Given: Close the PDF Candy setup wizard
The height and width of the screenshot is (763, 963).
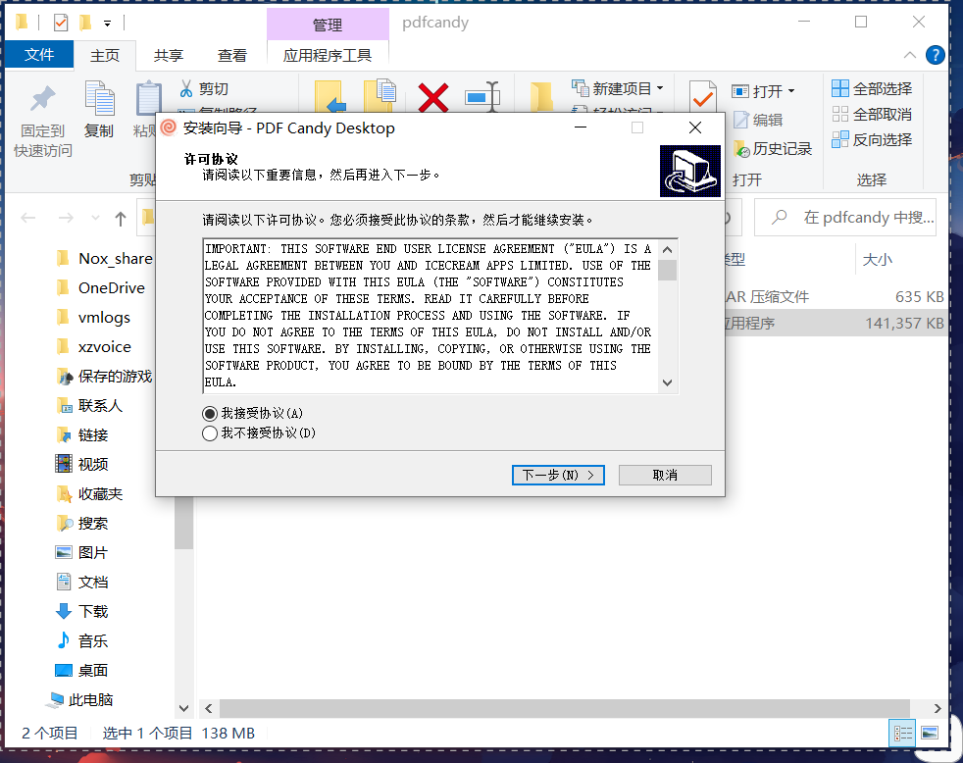Looking at the screenshot, I should pos(695,127).
